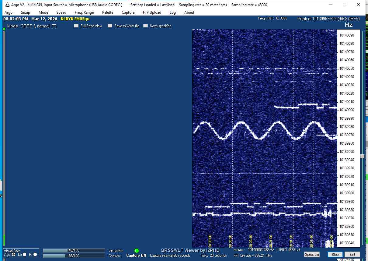Click the Sensitivity slider bar

pyautogui.click(x=74, y=250)
